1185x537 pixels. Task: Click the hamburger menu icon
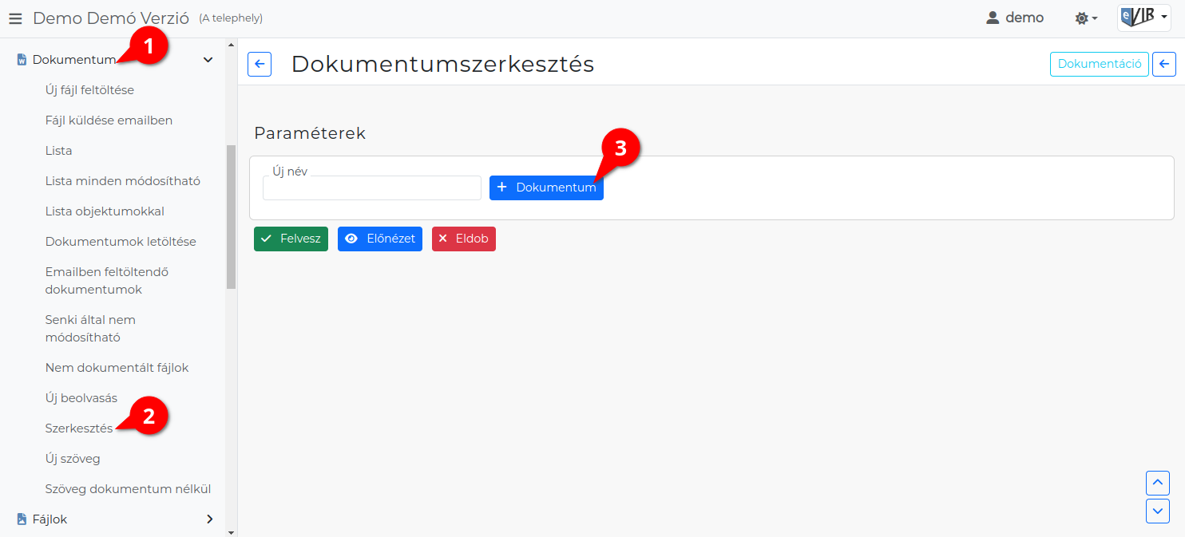tap(15, 18)
